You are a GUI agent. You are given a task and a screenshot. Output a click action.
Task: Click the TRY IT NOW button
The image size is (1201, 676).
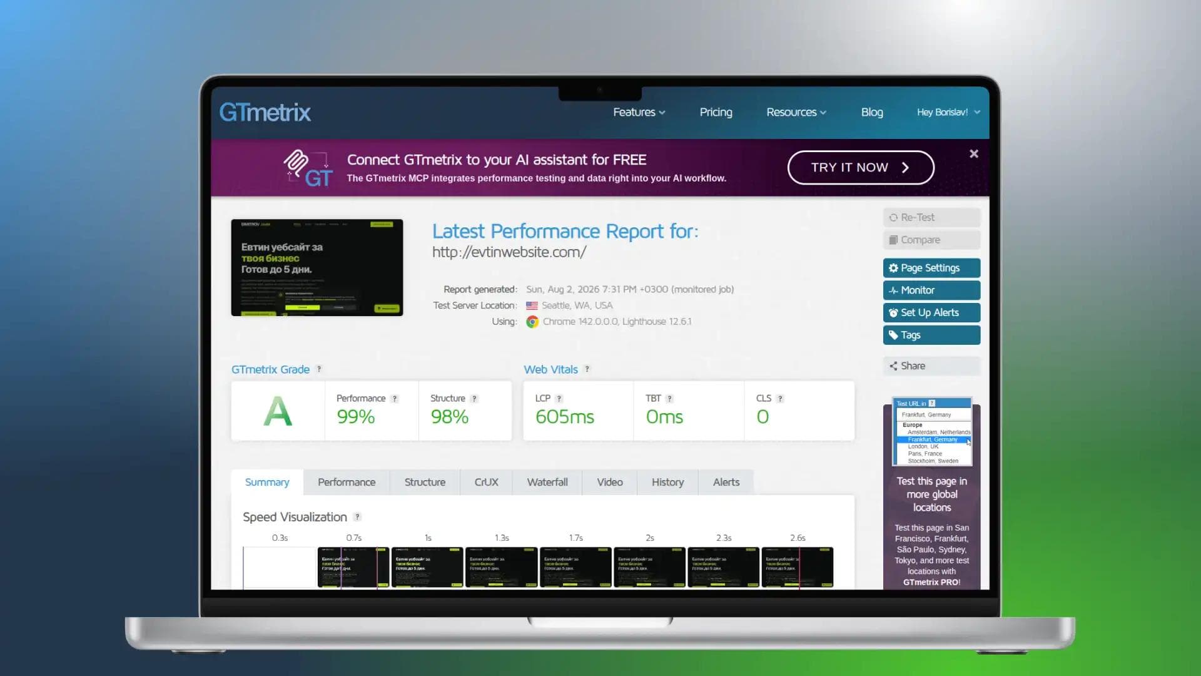[861, 168]
